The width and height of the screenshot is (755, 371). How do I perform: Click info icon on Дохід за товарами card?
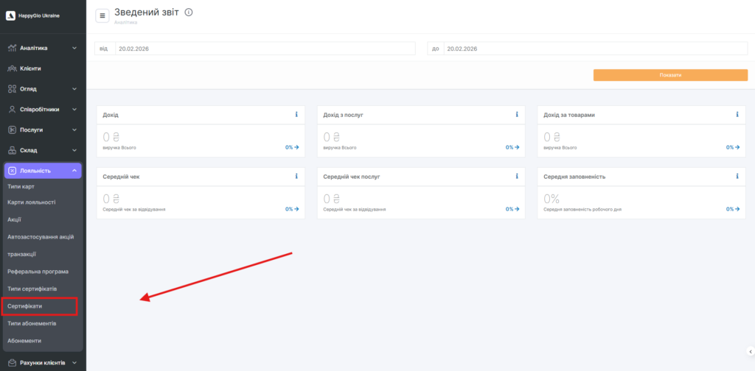pos(737,115)
